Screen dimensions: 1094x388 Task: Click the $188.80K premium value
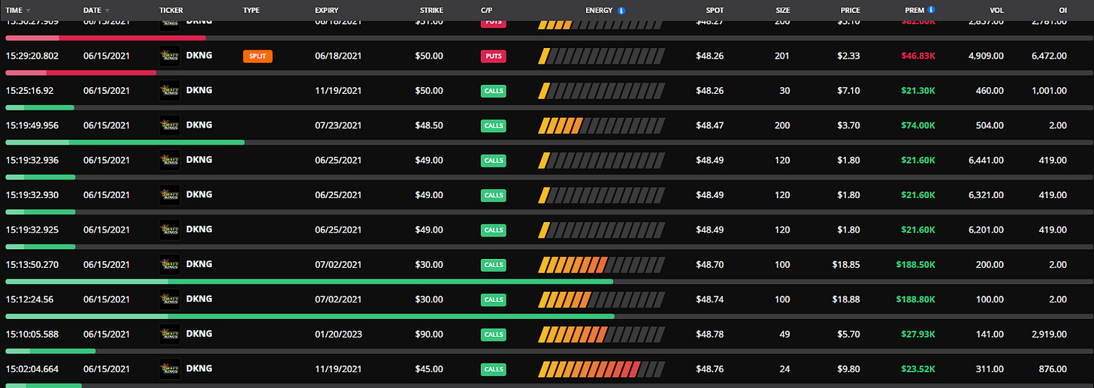tap(916, 299)
